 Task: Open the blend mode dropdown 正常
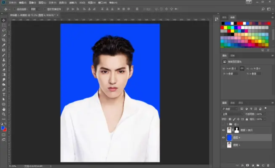(233, 114)
